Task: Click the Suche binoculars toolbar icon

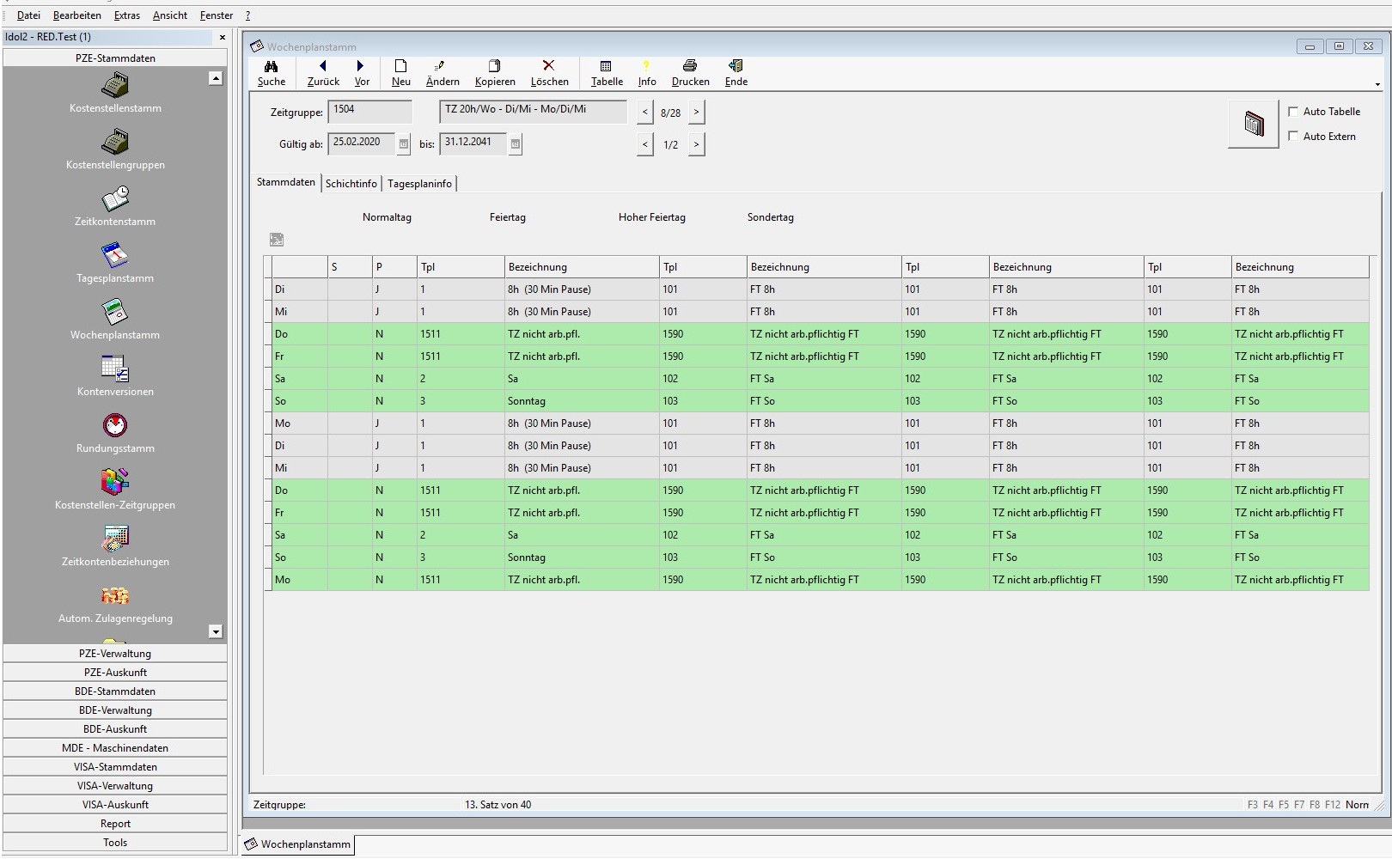Action: click(271, 66)
